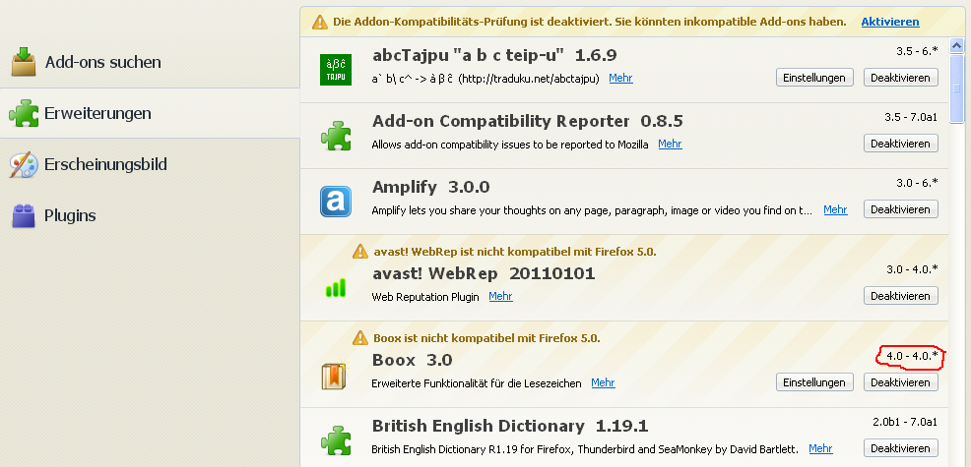
Task: Open Einstellungen for Boox
Action: pyautogui.click(x=814, y=382)
